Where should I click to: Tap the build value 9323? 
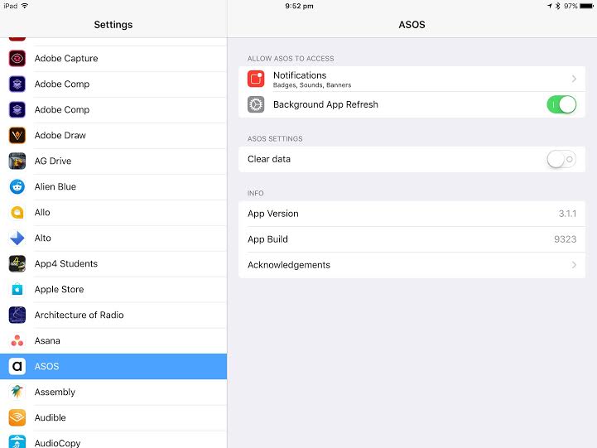point(566,239)
